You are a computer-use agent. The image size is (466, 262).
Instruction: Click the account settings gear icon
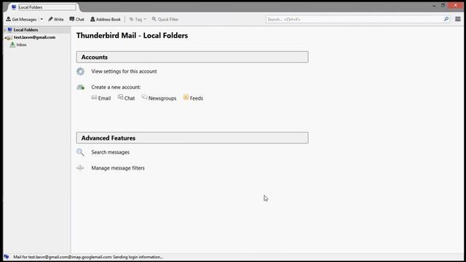click(80, 71)
